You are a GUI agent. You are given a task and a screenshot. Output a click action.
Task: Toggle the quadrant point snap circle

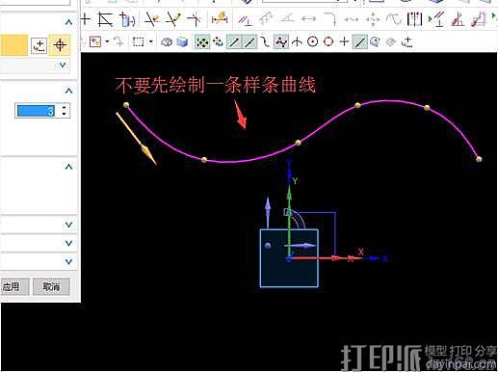point(328,41)
